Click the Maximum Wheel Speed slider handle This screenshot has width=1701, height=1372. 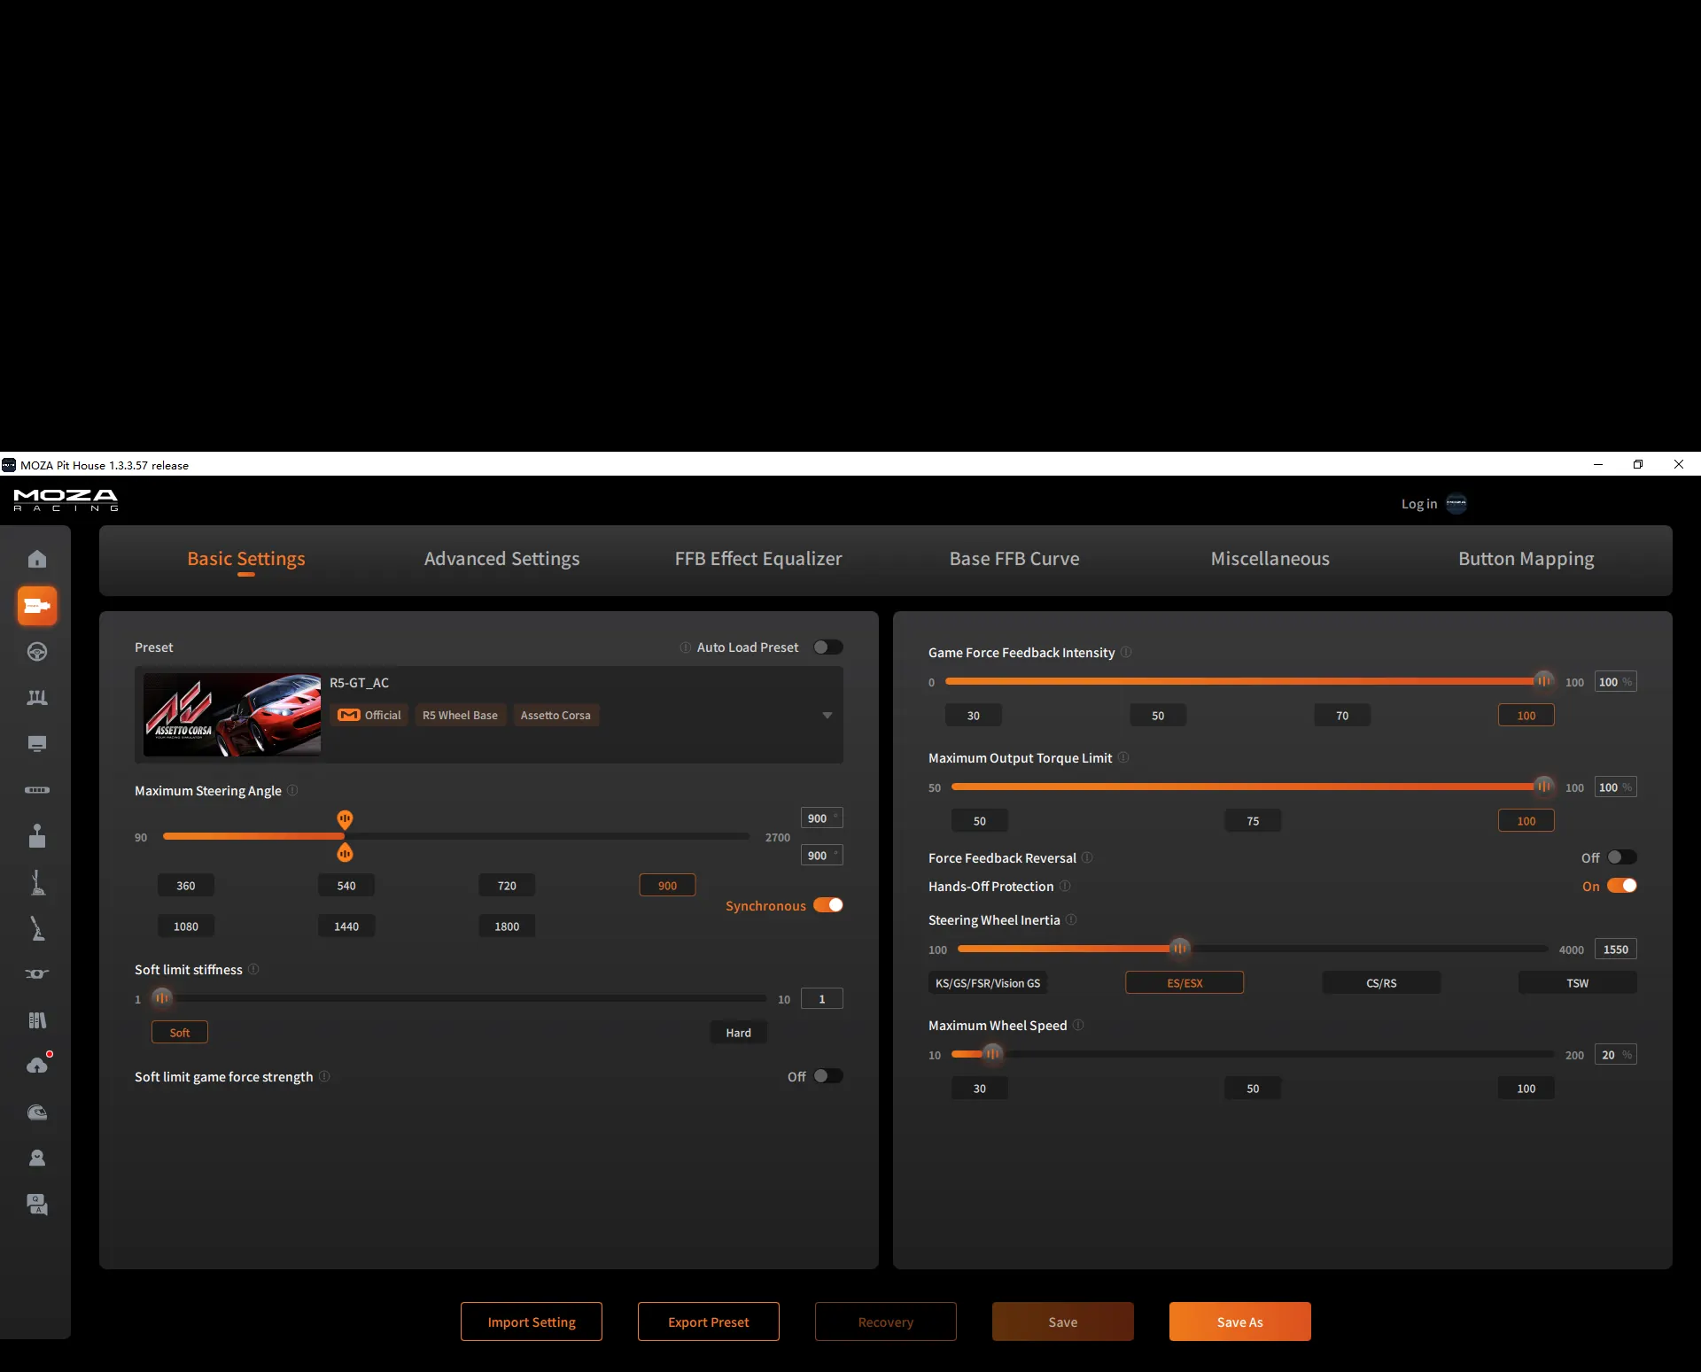click(992, 1054)
